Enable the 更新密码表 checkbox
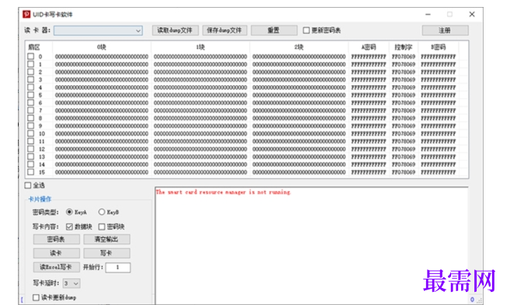The width and height of the screenshot is (510, 305). (x=306, y=30)
